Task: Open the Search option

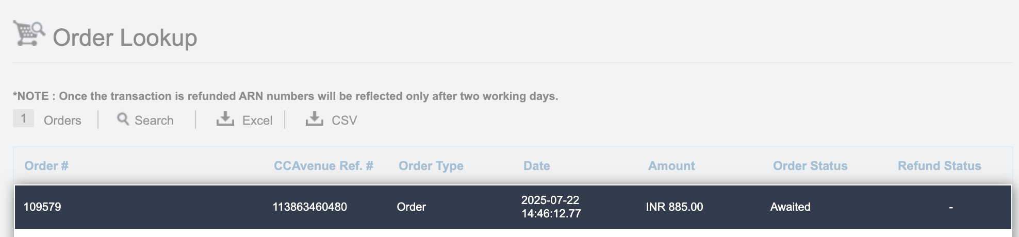Action: pos(154,121)
